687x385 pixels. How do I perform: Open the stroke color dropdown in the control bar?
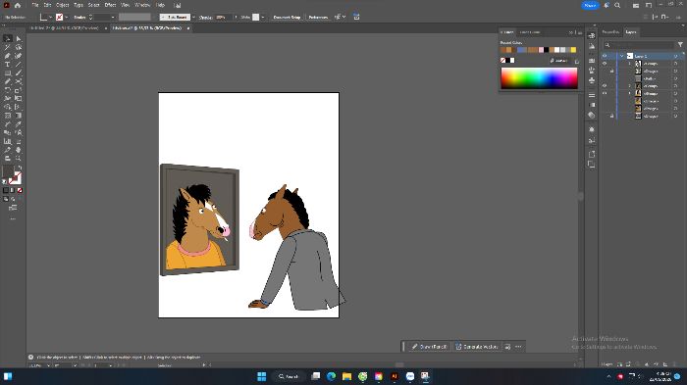pyautogui.click(x=66, y=17)
